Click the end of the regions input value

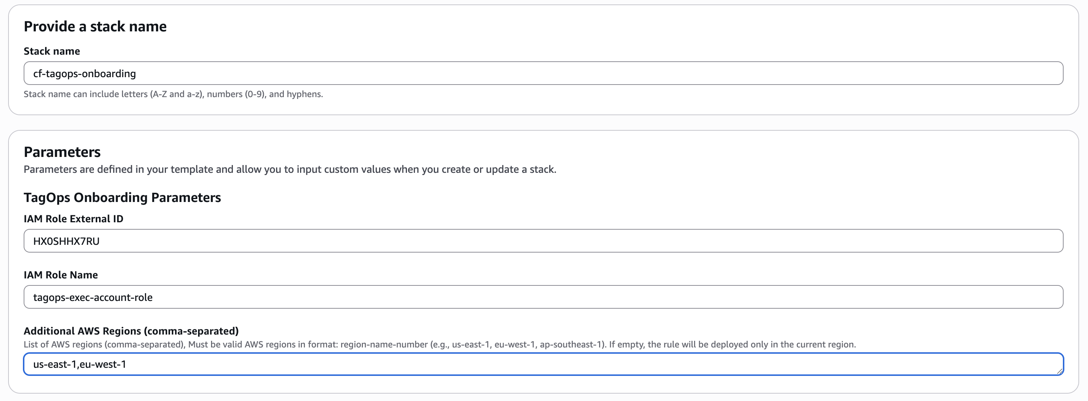127,364
